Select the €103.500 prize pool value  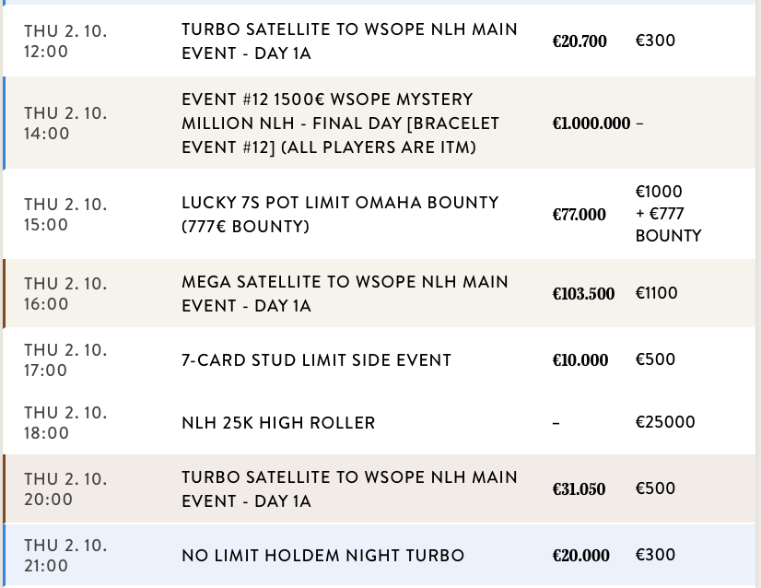click(x=583, y=294)
